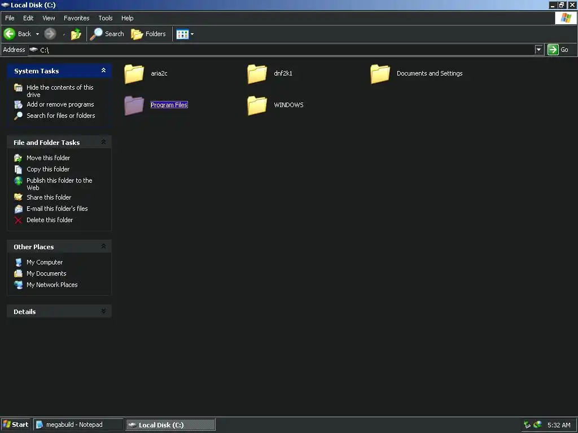
Task: Select the aria2c folder icon
Action: (x=134, y=74)
